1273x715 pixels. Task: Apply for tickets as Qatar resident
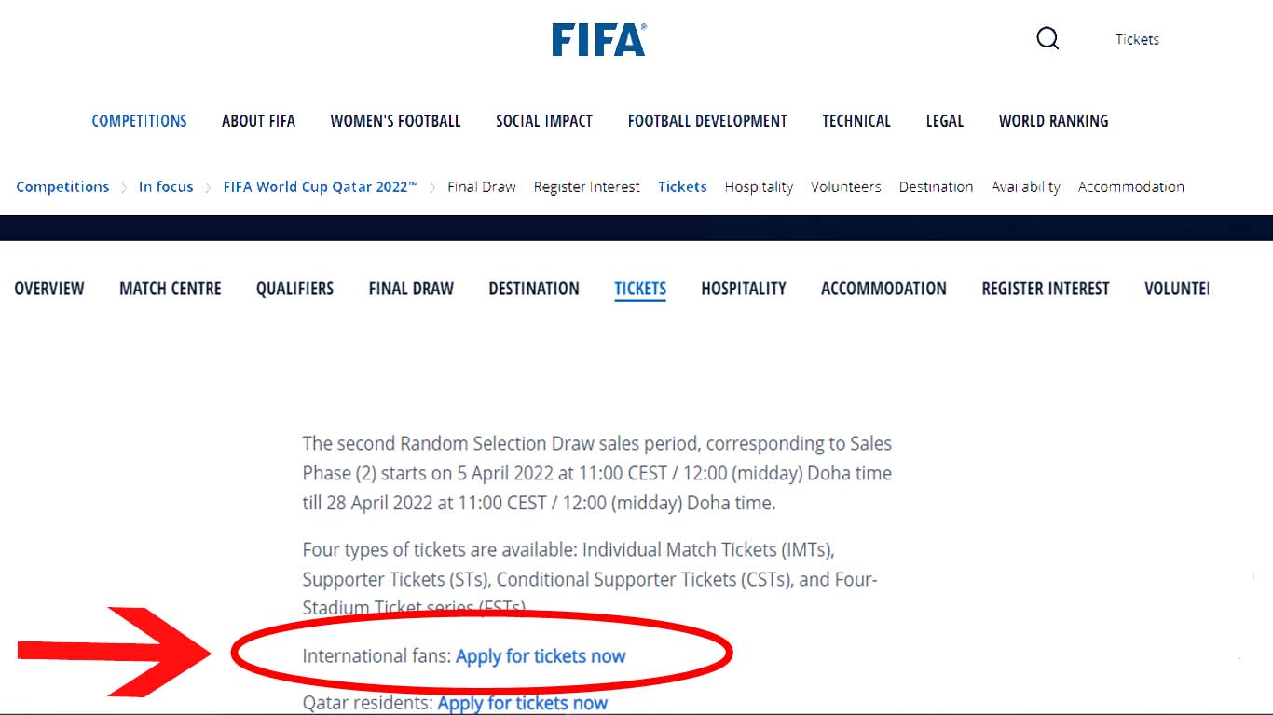[x=522, y=703]
